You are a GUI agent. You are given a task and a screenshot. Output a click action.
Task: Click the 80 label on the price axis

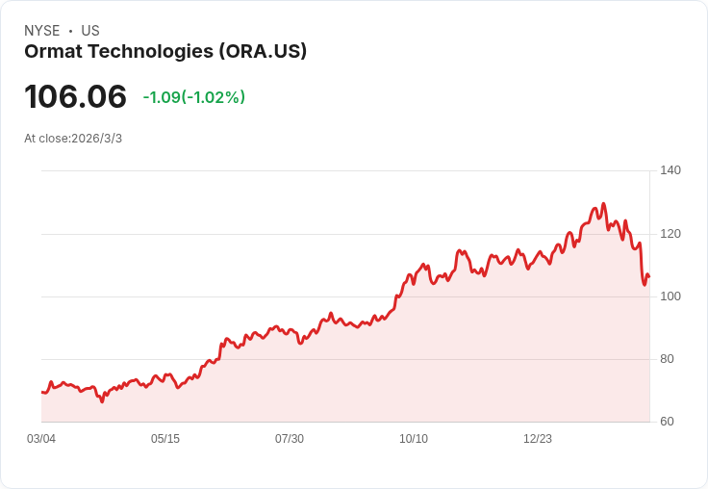click(668, 359)
